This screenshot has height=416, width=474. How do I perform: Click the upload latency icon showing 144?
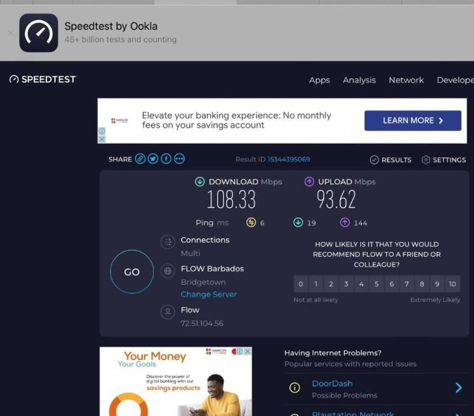tap(345, 222)
